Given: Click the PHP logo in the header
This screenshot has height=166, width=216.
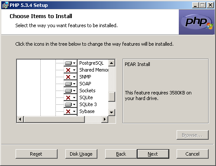Looking at the screenshot, I should pyautogui.click(x=197, y=22).
